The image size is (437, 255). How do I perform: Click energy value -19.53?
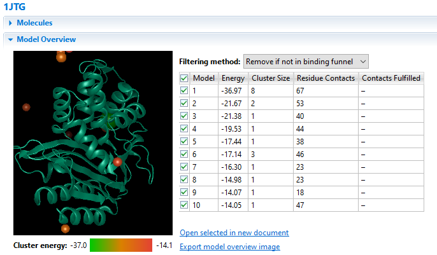pos(231,129)
